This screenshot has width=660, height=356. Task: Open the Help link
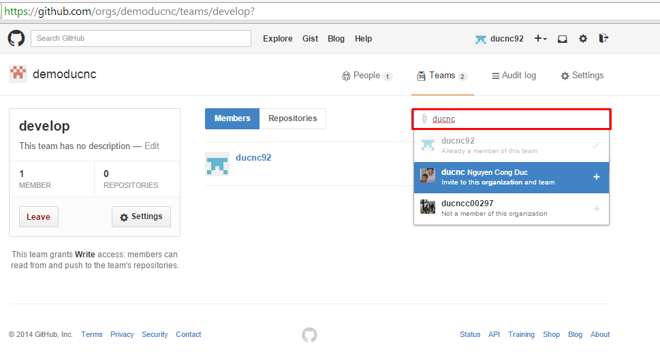[x=363, y=39]
